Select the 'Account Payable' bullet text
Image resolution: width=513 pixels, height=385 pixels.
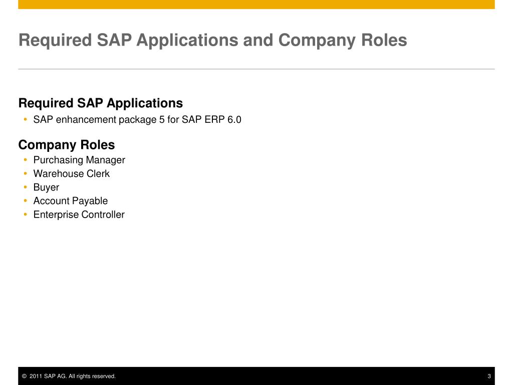70,201
